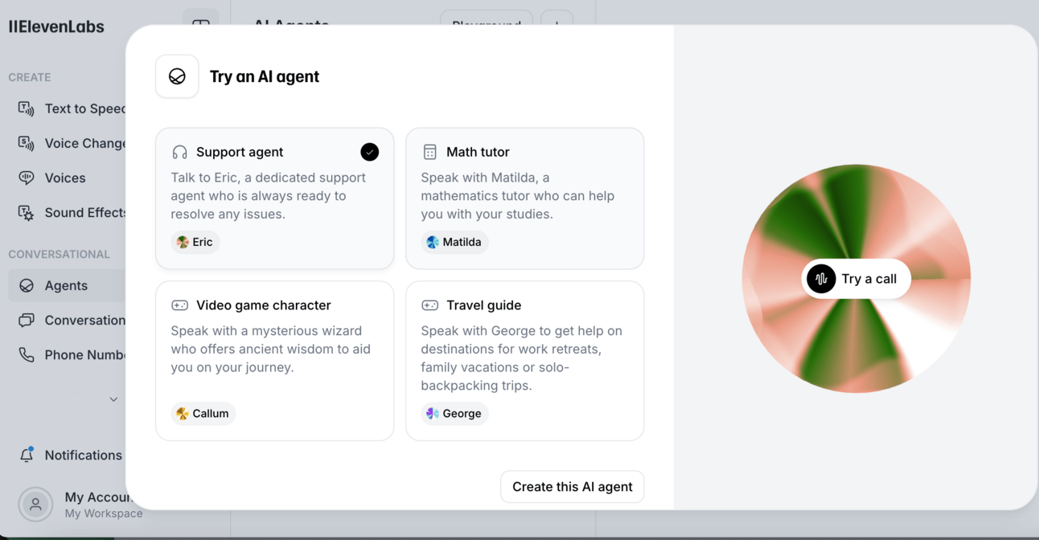1039x540 pixels.
Task: Click the CONVERSATIONAL section label
Action: [x=59, y=254]
